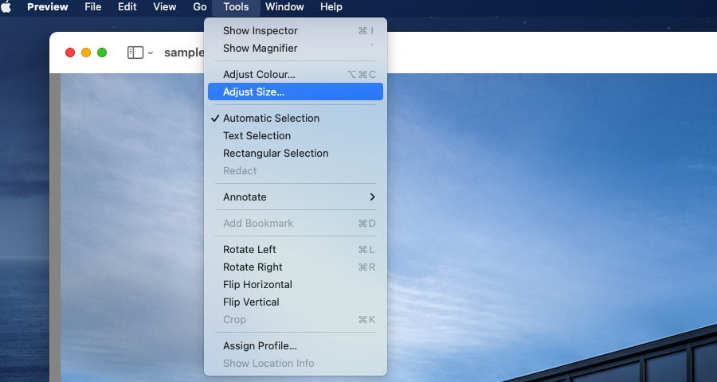
Task: Choose Flip Horizontal
Action: [296, 284]
